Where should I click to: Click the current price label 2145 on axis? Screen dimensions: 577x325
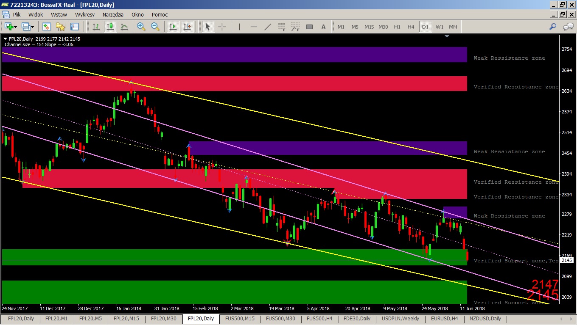567,260
